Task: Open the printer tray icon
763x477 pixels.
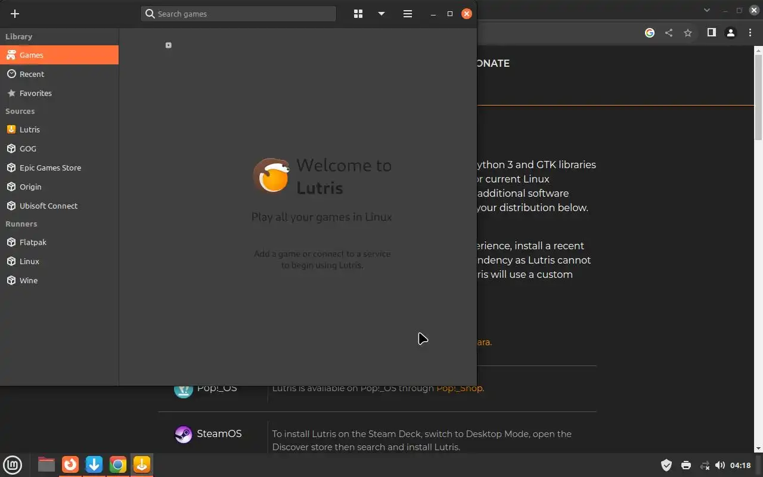Action: [x=686, y=465]
